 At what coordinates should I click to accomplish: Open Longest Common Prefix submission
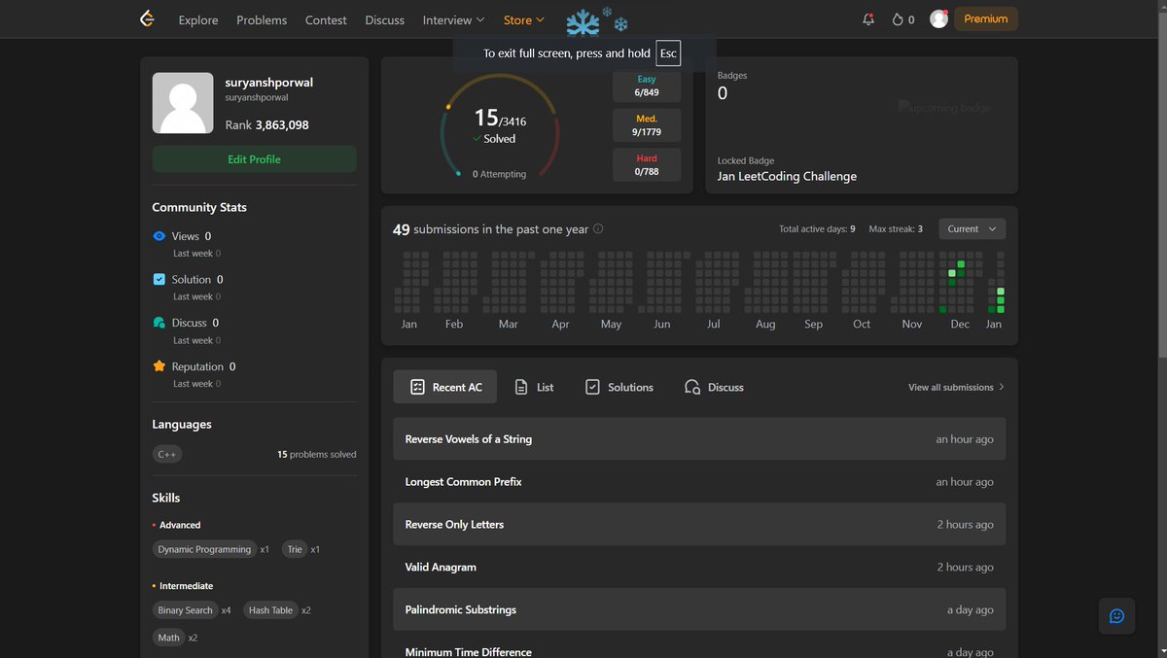pos(699,482)
